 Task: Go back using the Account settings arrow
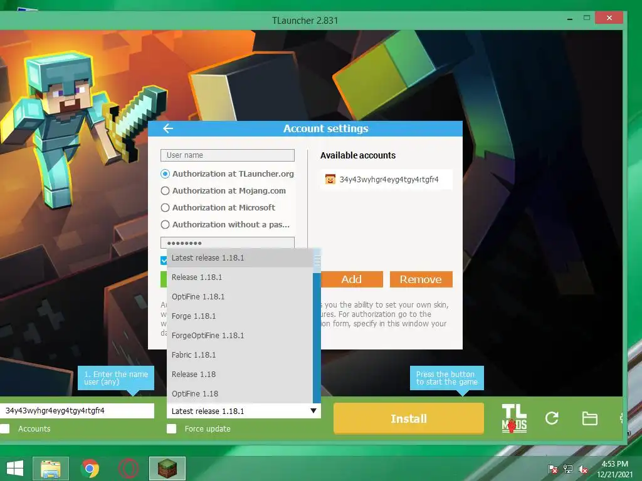168,128
